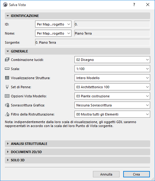Open the Sovrascrittura Grafica dropdown
Image resolution: width=155 pixels, height=181 pixels.
pos(112,105)
